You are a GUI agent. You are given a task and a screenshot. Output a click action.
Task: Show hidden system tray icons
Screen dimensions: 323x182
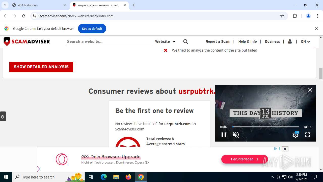click(272, 177)
